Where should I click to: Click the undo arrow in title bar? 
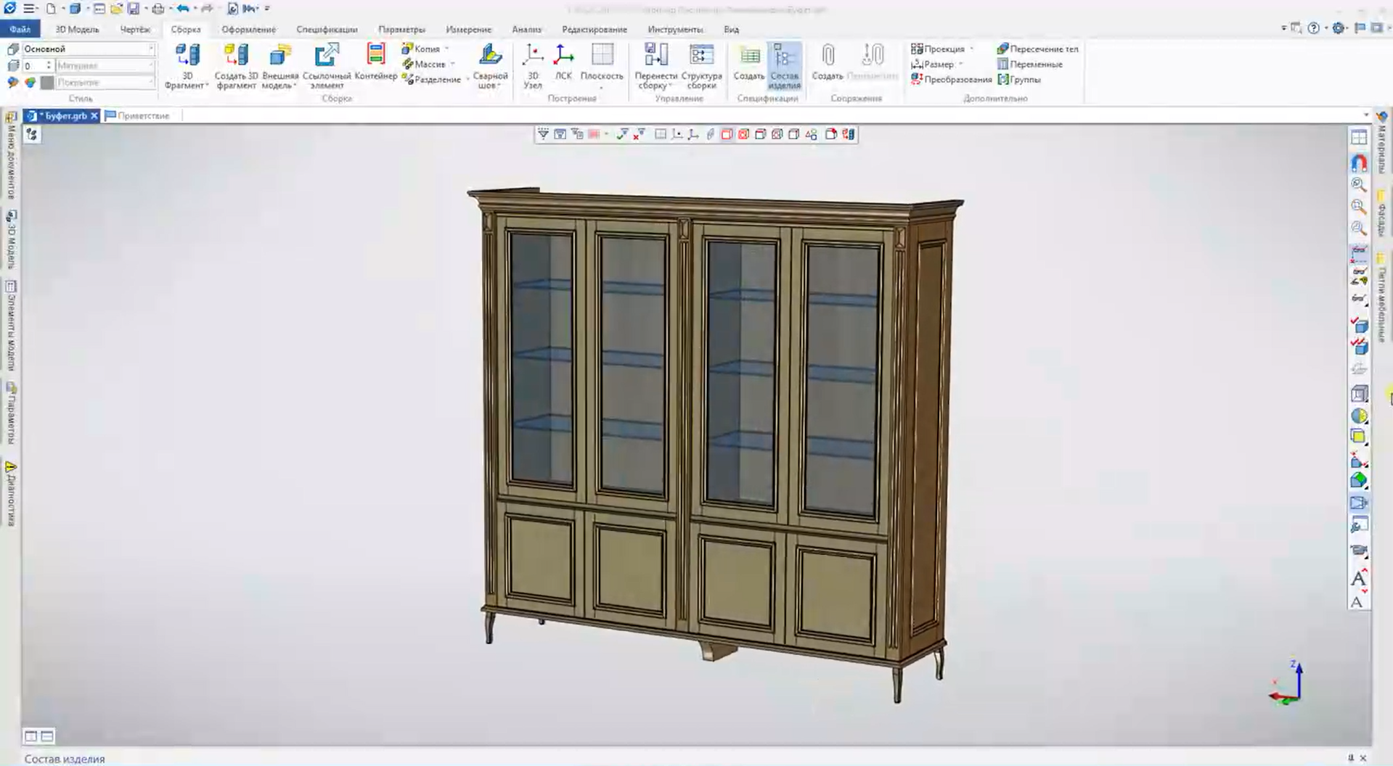pyautogui.click(x=183, y=9)
